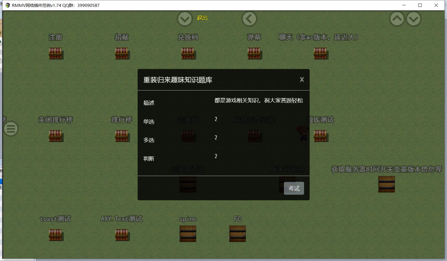
Task: Click the 兑换码 label
Action: point(188,37)
